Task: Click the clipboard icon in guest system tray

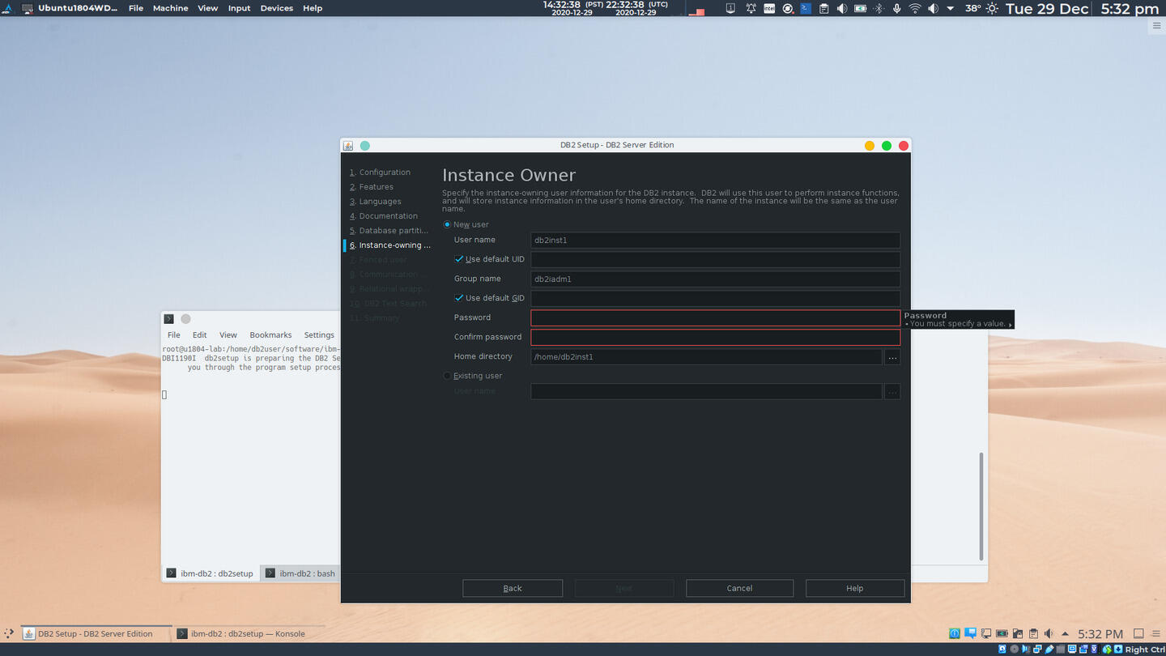Action: tap(1033, 633)
